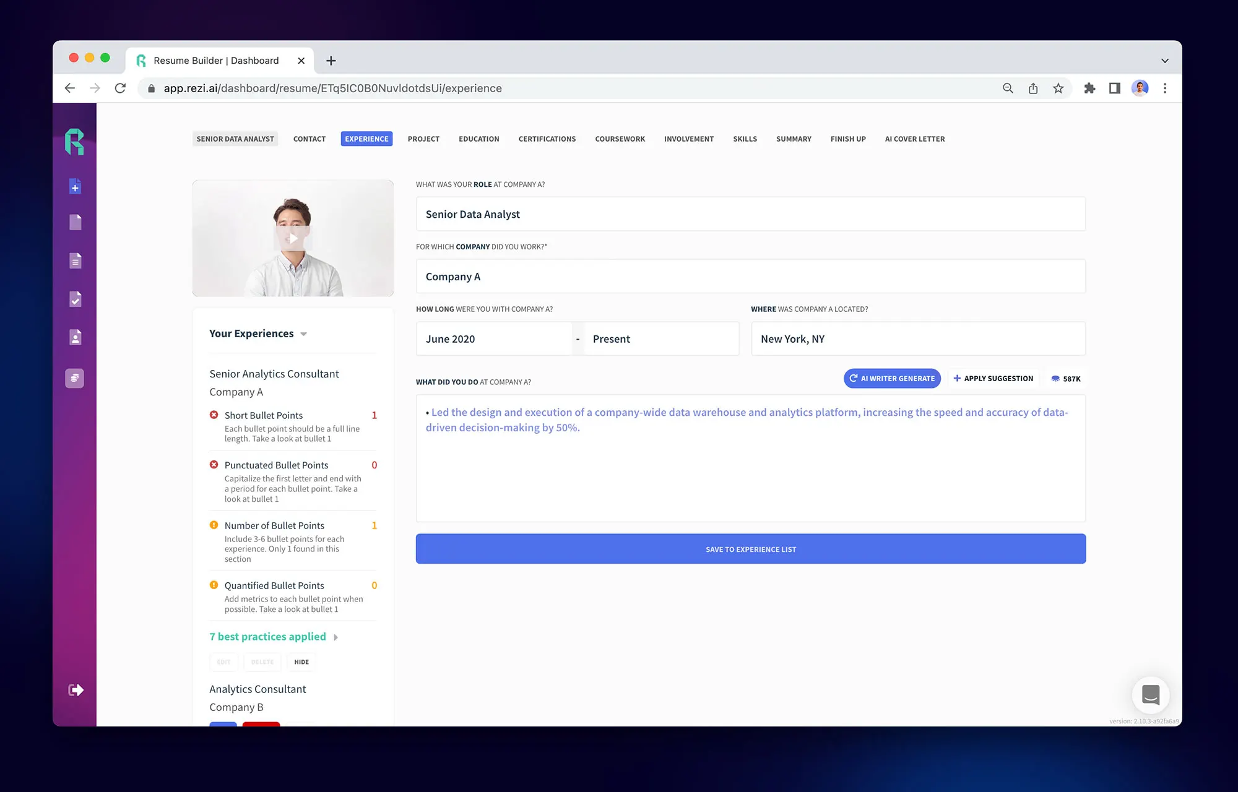Screen dimensions: 1238x792
Task: Click the logout icon at the sidebar bottom
Action: tap(76, 690)
